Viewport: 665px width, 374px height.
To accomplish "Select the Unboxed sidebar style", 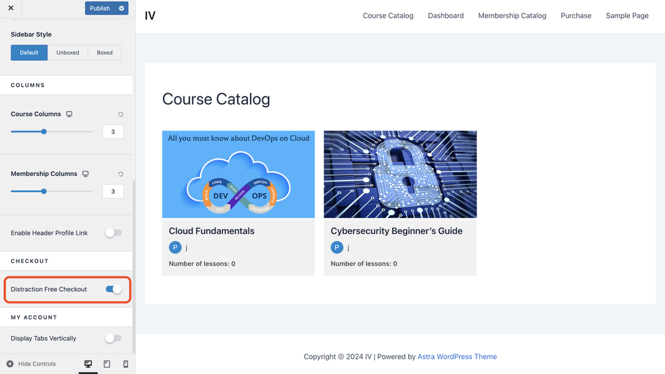I will 68,53.
